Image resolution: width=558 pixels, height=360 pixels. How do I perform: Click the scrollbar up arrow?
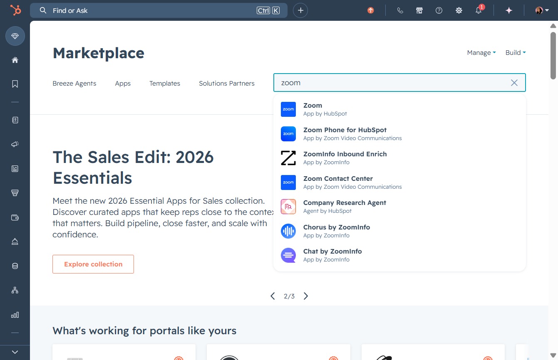[x=553, y=25]
